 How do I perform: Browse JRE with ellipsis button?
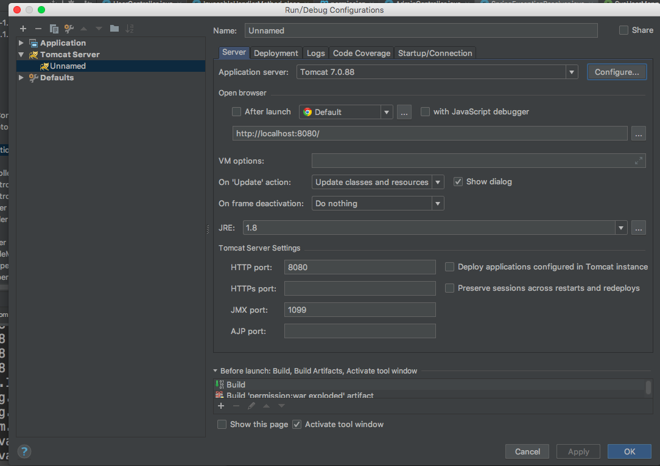pyautogui.click(x=639, y=228)
